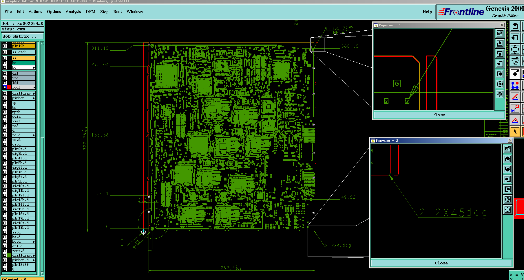The height and width of the screenshot is (280, 524).
Task: Open the Help menu
Action: (427, 12)
